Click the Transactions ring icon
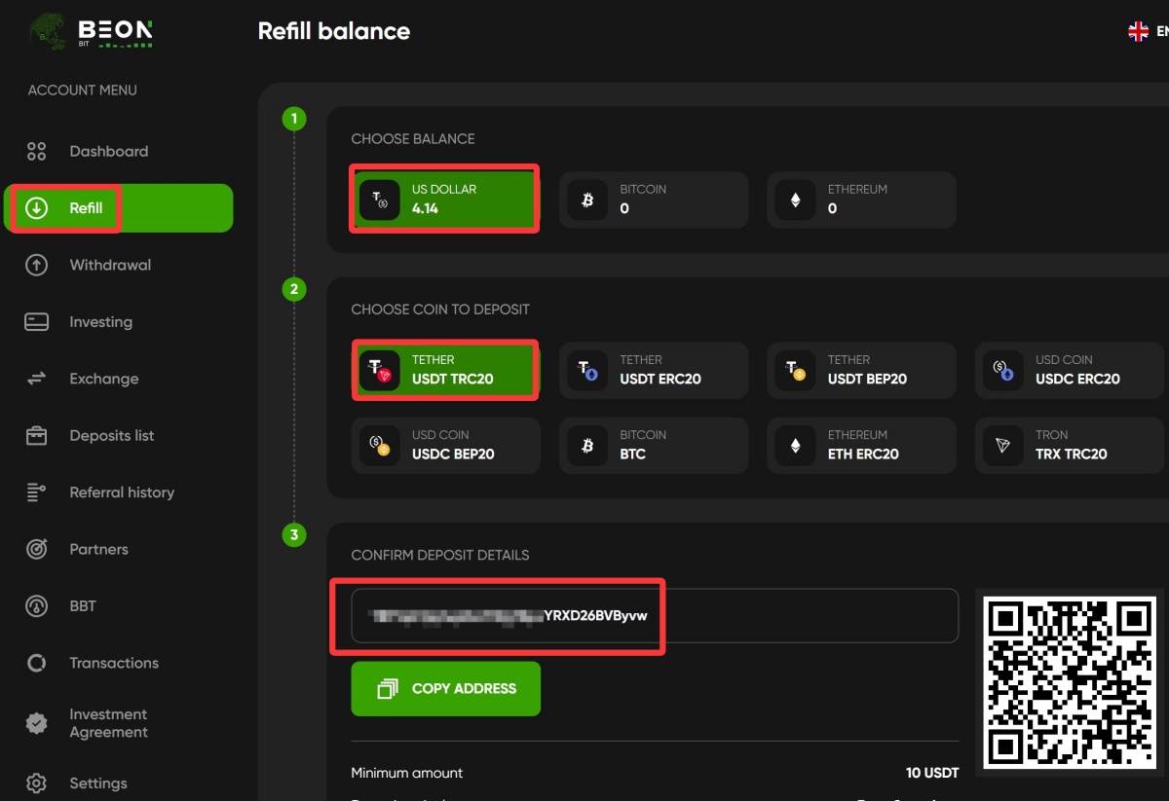Viewport: 1169px width, 801px height. [37, 663]
